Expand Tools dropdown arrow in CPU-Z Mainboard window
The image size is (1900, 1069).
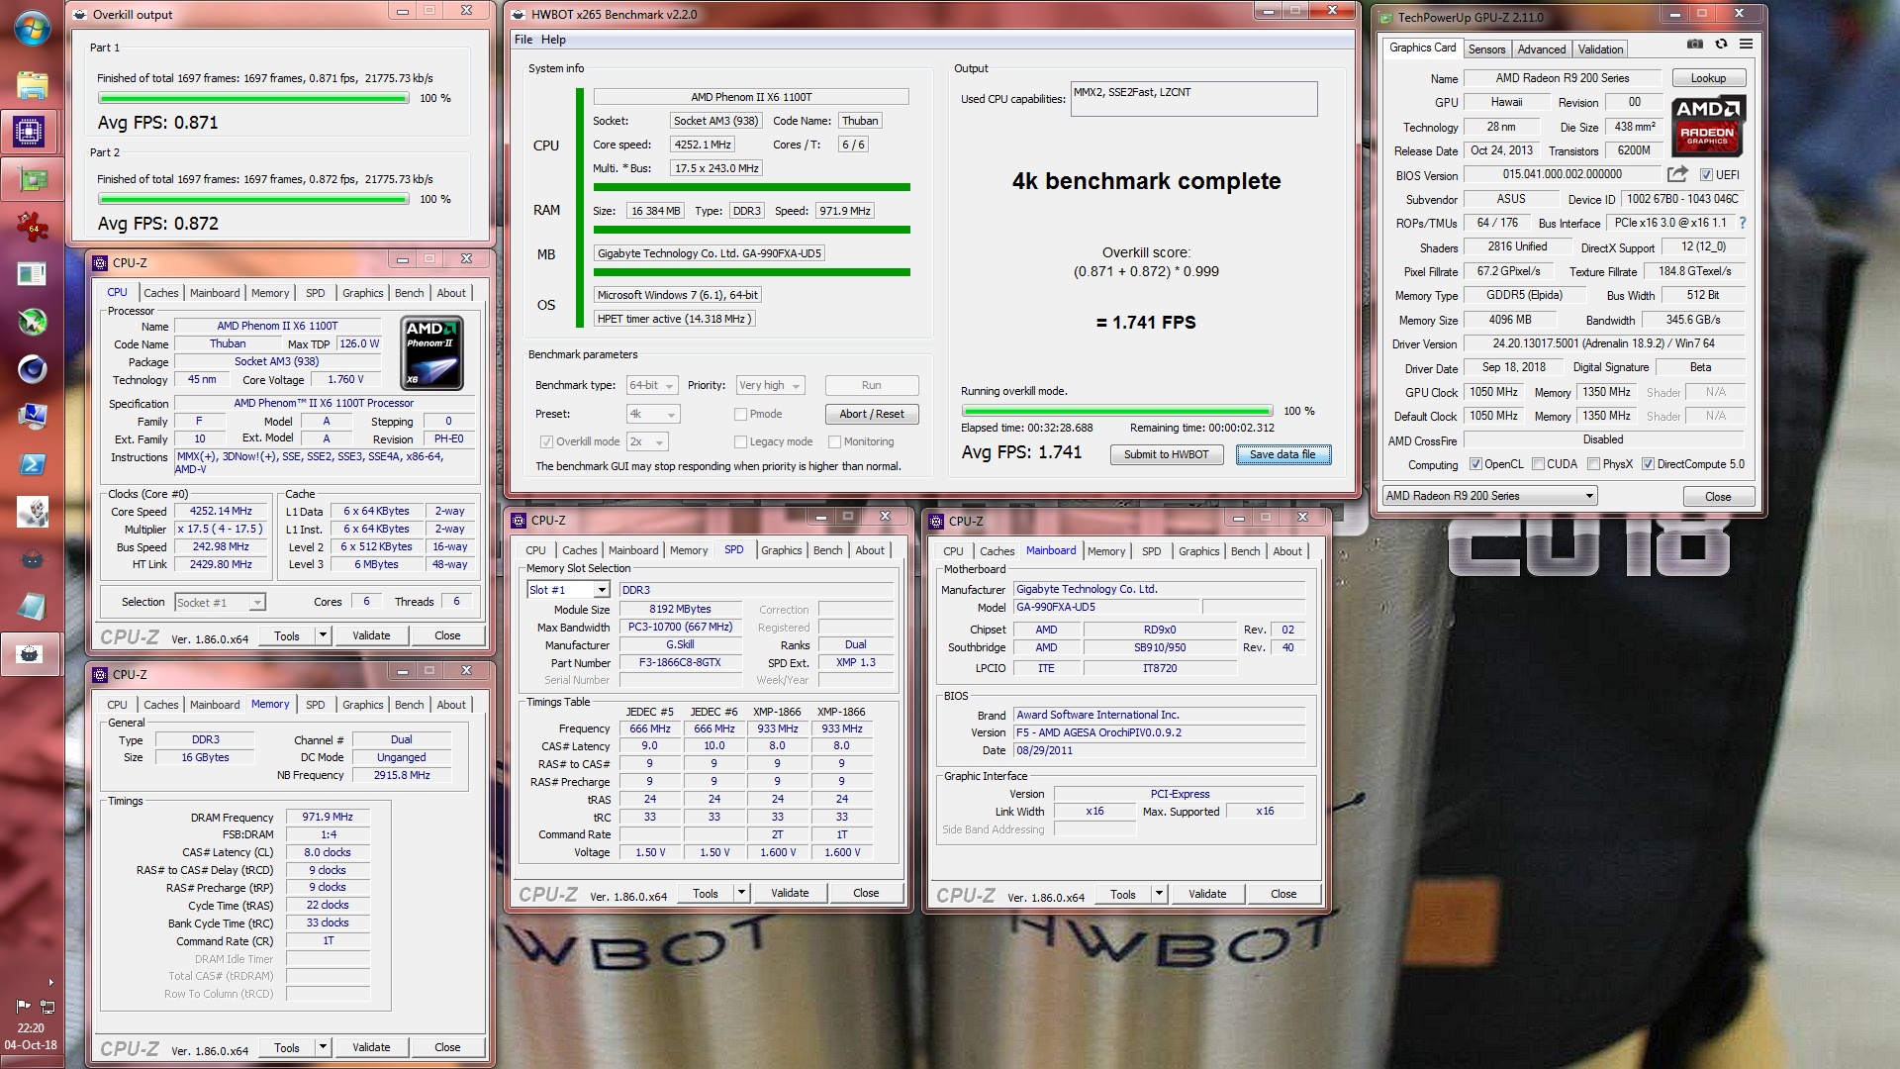click(x=1159, y=894)
